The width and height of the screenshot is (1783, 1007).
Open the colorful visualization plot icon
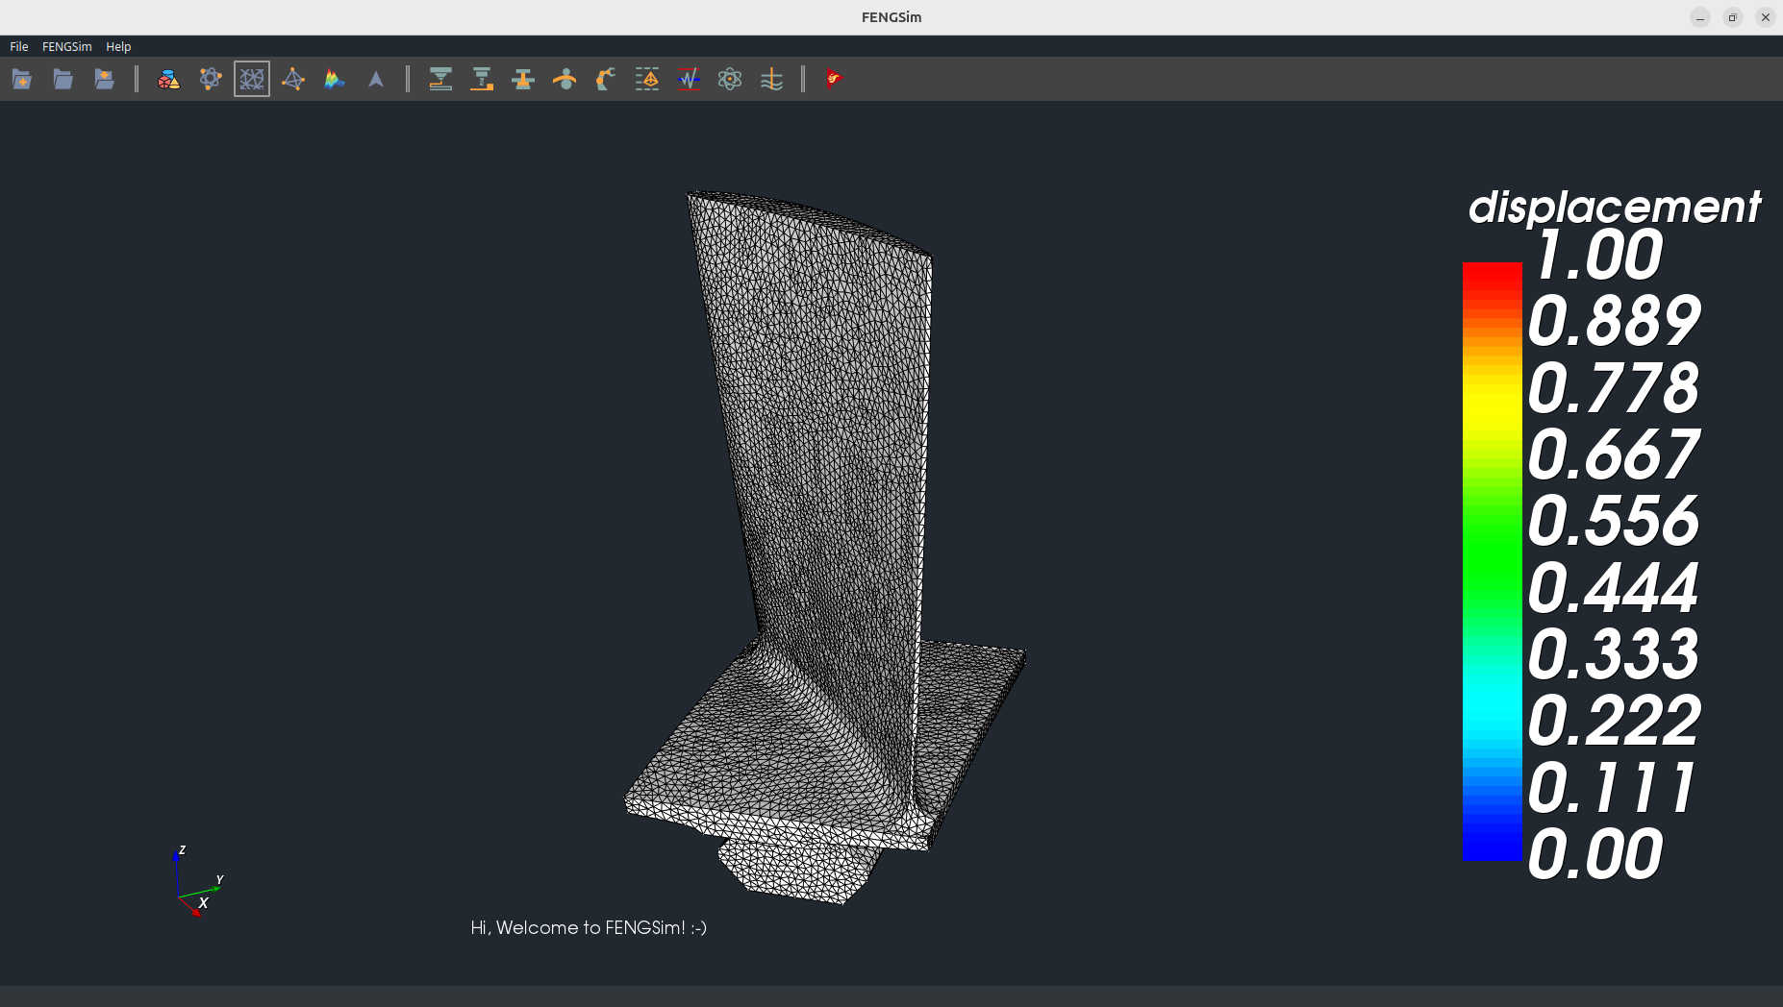335,79
